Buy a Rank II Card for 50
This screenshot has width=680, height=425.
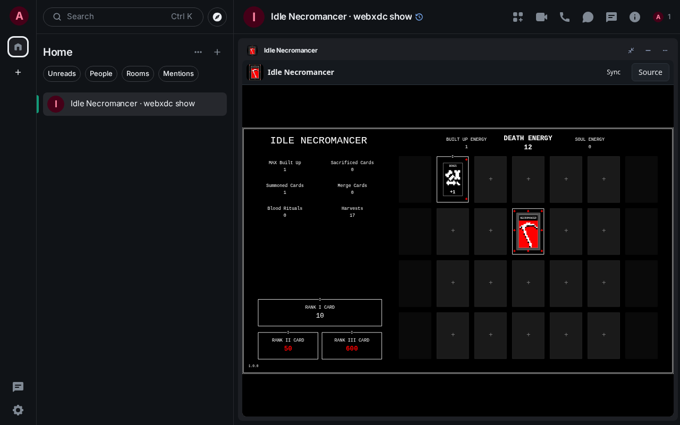pos(288,346)
